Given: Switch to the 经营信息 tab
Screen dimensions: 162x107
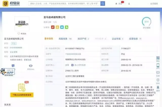Looking at the screenshot, I should (x=133, y=39).
